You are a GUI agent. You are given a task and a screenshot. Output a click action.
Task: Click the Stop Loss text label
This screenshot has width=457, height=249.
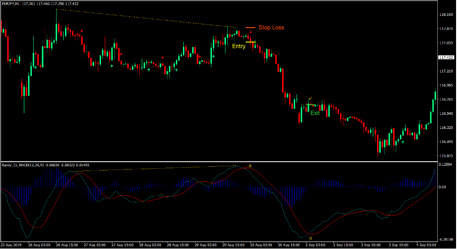coord(271,28)
